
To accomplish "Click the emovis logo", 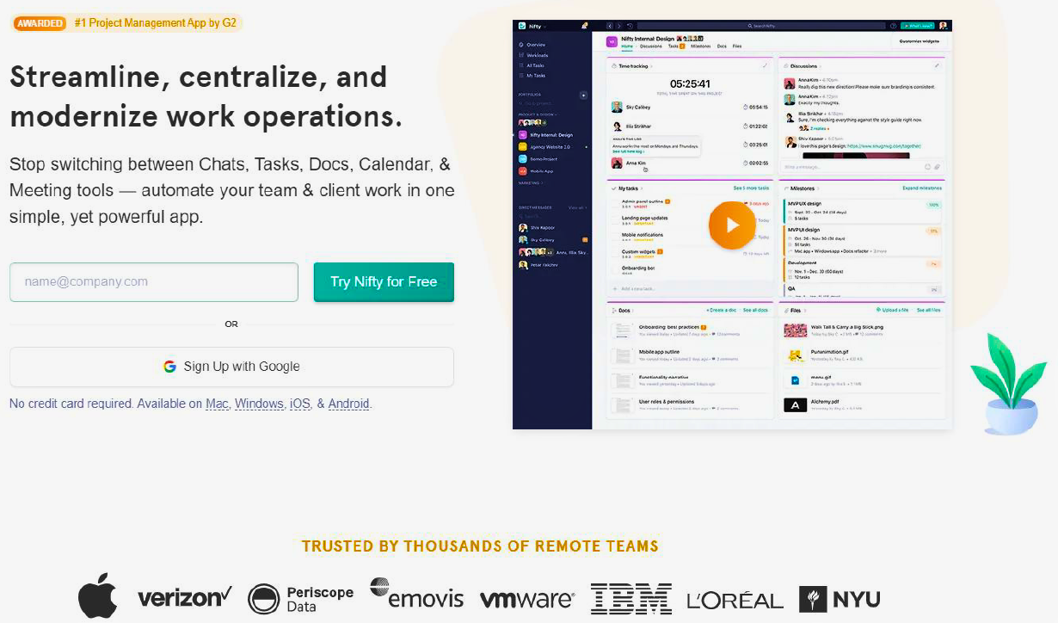I will (416, 595).
